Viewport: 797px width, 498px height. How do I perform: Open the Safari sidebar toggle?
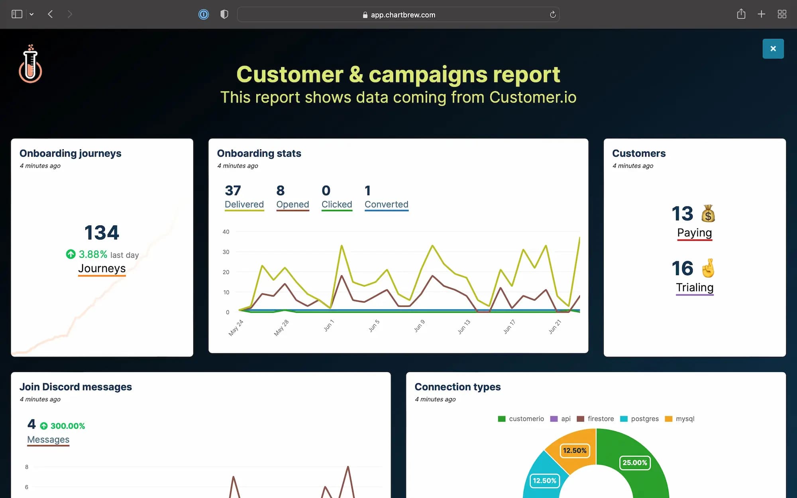(x=17, y=14)
